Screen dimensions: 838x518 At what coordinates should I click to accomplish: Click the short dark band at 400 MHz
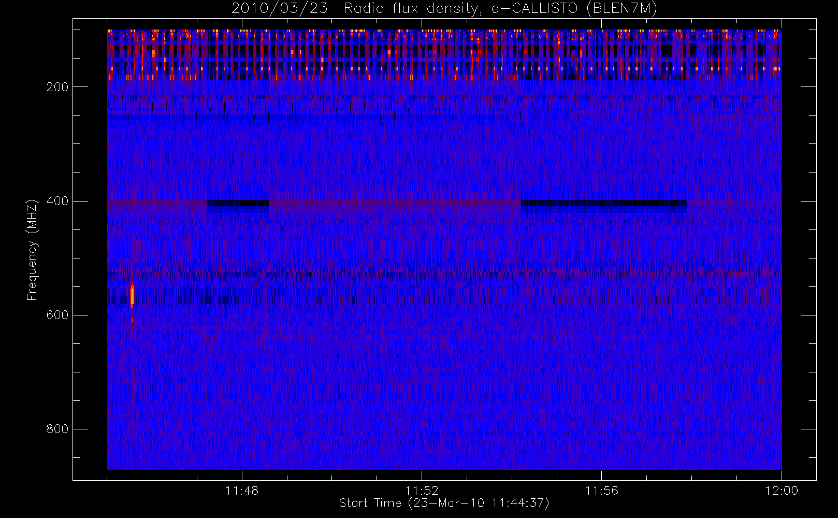click(x=238, y=204)
